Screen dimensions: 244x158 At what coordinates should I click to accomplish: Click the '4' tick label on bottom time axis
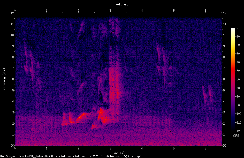(142, 148)
